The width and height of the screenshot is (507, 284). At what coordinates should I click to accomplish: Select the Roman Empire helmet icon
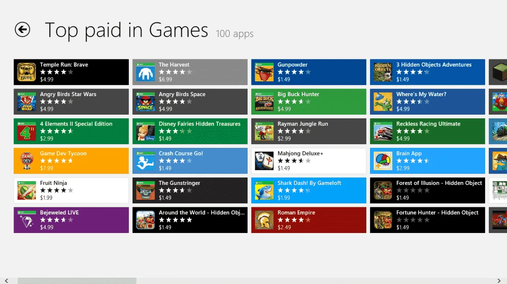pos(264,220)
